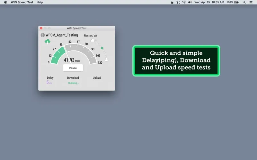This screenshot has width=257, height=160.
Task: Click the Running... status text
Action: (74, 83)
